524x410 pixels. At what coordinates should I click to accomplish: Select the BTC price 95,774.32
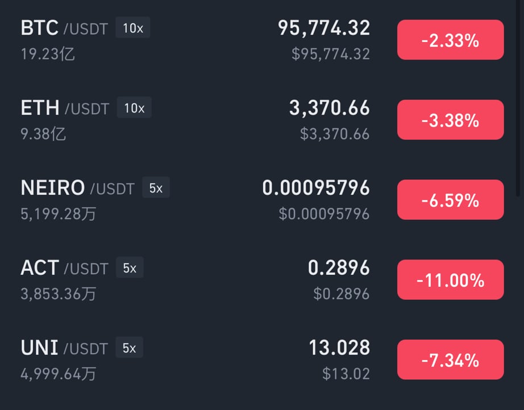pos(324,28)
